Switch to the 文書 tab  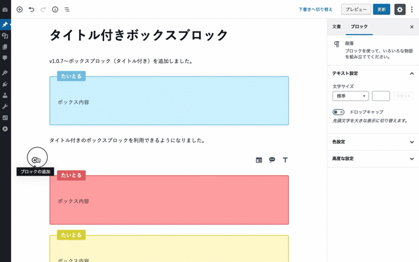click(337, 27)
